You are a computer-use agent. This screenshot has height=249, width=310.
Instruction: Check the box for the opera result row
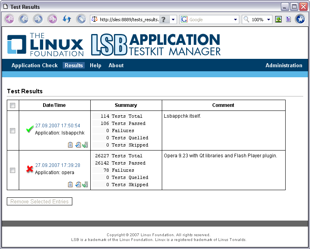(x=13, y=171)
